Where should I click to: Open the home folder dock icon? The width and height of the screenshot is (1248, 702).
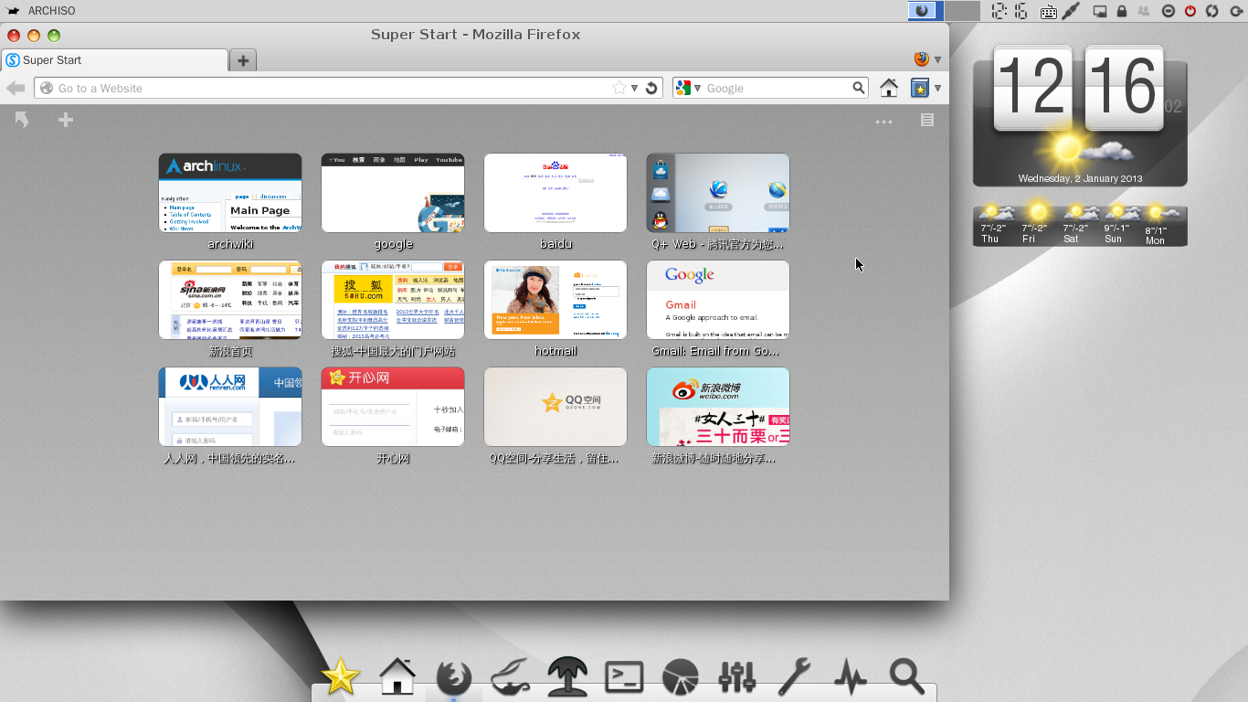tap(397, 677)
